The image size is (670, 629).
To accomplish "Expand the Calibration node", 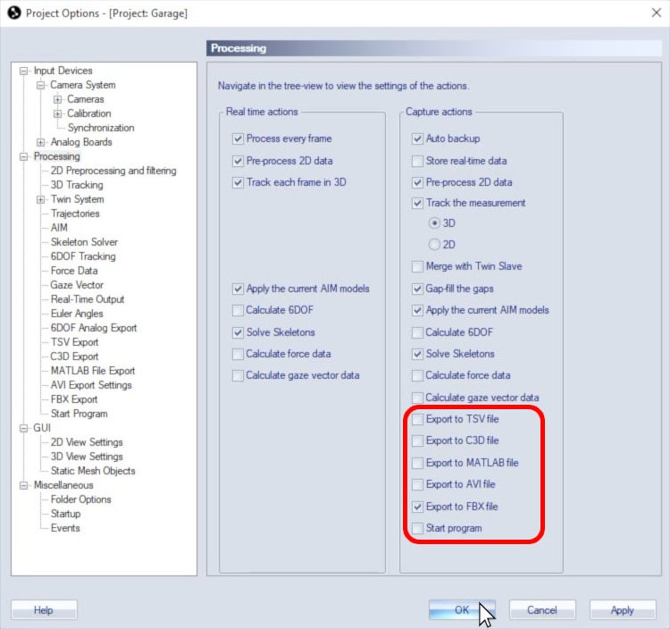I will click(x=57, y=113).
